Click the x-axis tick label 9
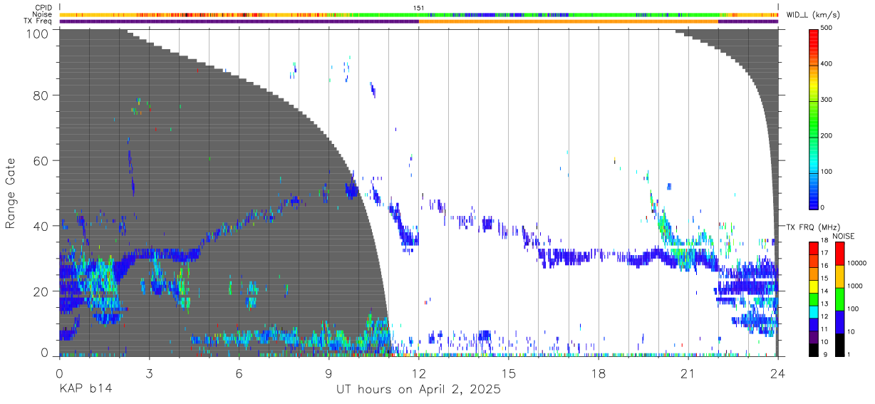The image size is (875, 404). pos(328,373)
